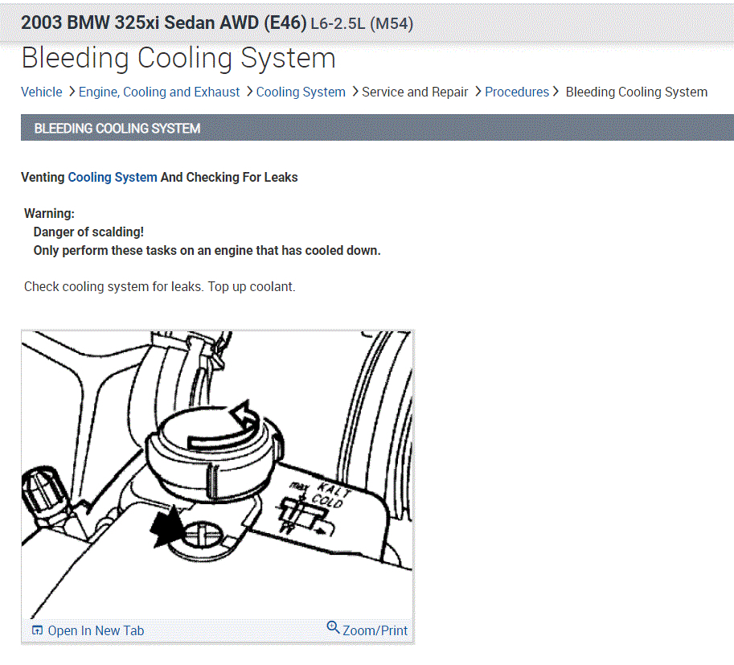Open the Vehicle breadcrumb link
734x665 pixels.
coord(42,92)
